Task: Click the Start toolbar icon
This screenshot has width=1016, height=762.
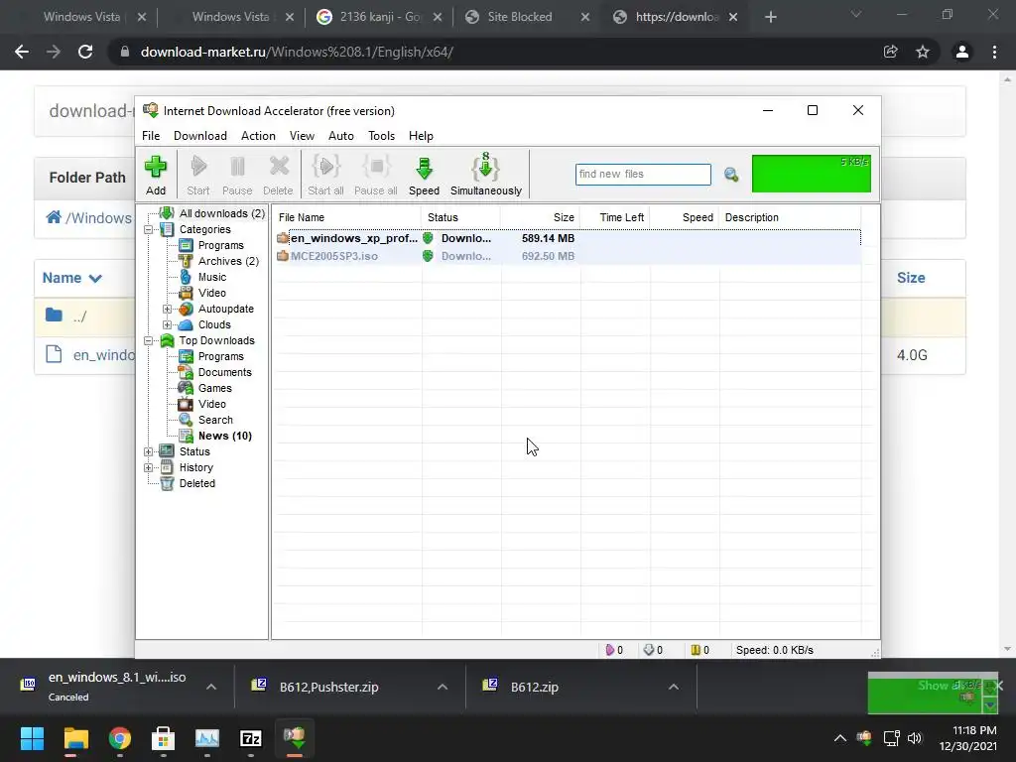Action: tap(198, 175)
